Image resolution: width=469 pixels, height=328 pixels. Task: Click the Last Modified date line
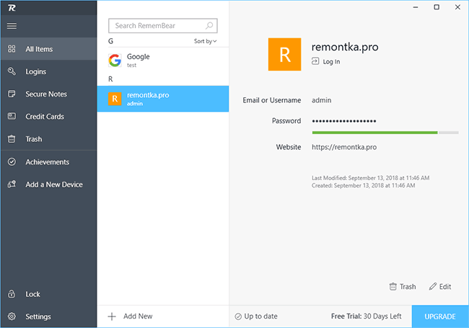(x=370, y=178)
